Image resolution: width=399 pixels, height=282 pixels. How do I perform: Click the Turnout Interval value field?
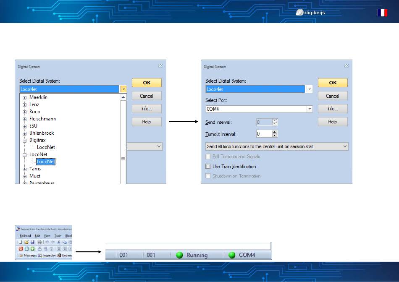(x=264, y=134)
